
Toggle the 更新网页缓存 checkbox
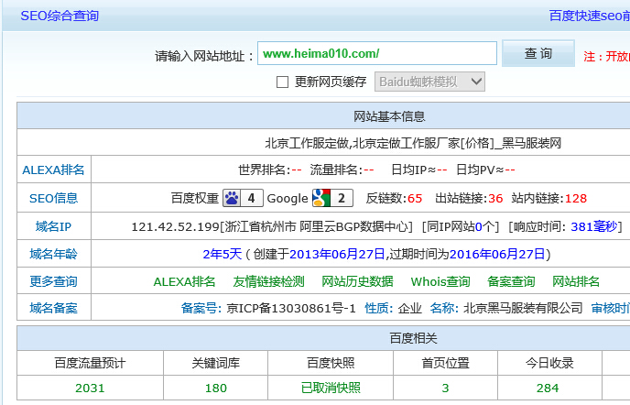(282, 82)
